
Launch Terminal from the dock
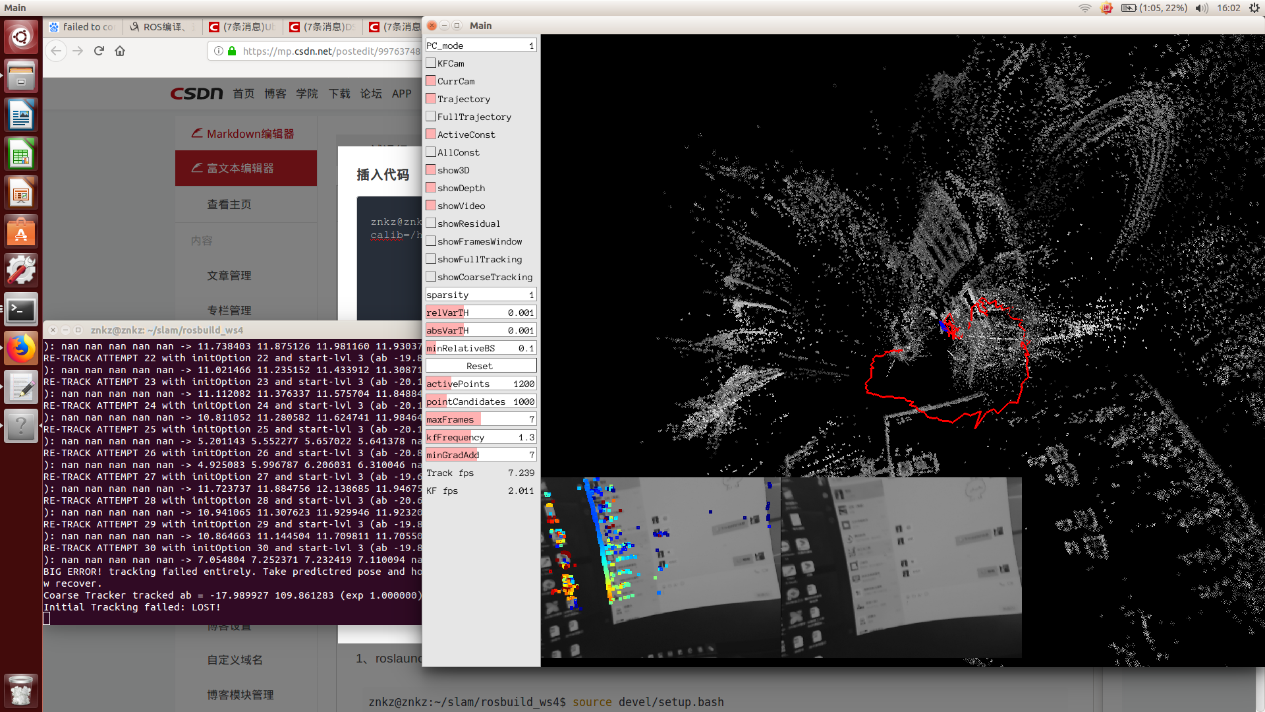[21, 309]
